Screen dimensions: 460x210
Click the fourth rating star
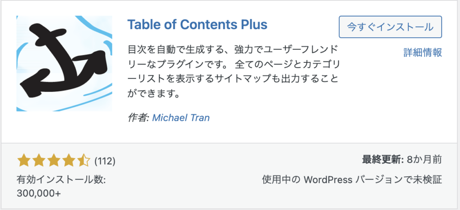pos(69,160)
